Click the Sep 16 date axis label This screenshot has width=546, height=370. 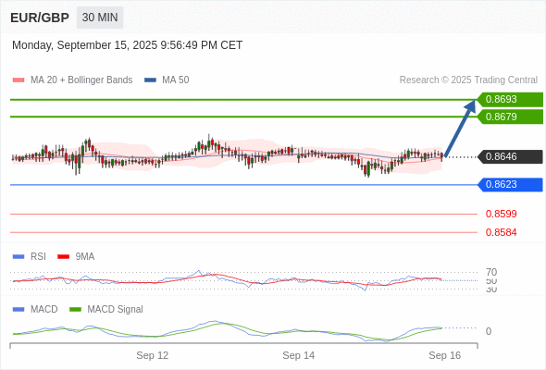click(445, 355)
